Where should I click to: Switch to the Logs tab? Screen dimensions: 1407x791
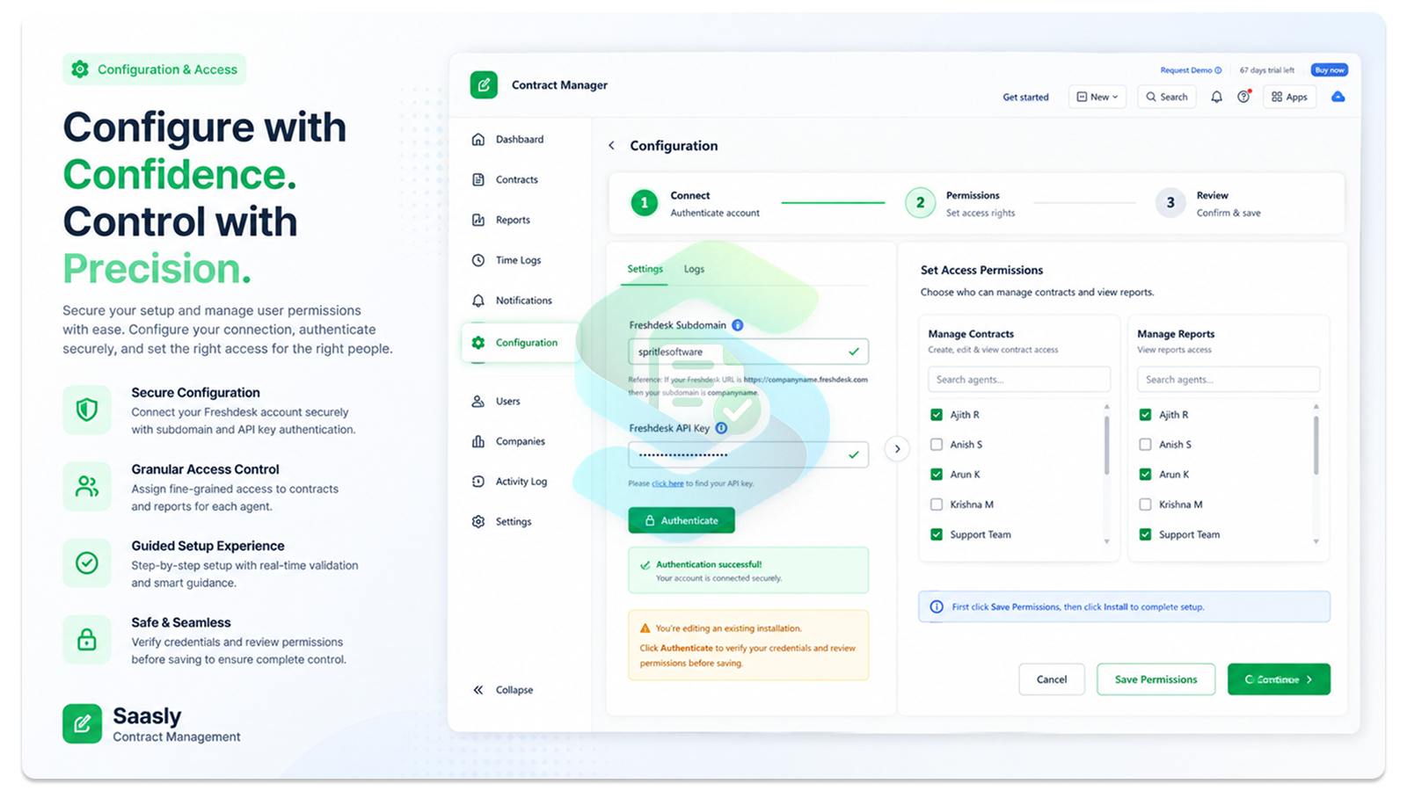(694, 269)
